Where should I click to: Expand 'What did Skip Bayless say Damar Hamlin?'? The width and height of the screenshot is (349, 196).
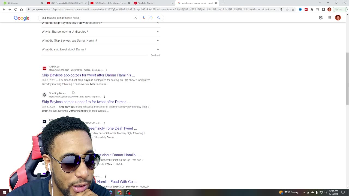coord(101,41)
